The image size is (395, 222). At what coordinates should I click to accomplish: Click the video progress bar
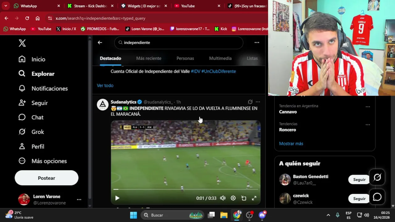click(185, 189)
